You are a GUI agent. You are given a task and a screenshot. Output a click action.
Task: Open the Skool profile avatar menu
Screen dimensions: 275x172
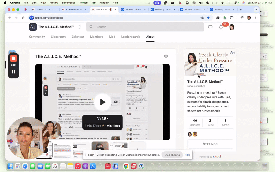point(232,27)
